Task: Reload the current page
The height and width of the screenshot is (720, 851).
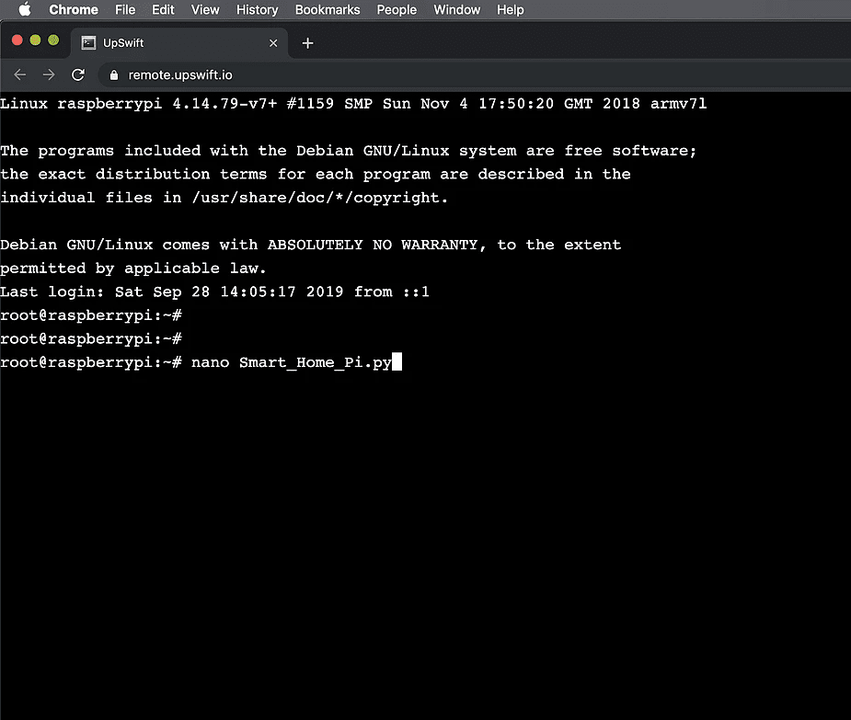Action: (x=78, y=74)
